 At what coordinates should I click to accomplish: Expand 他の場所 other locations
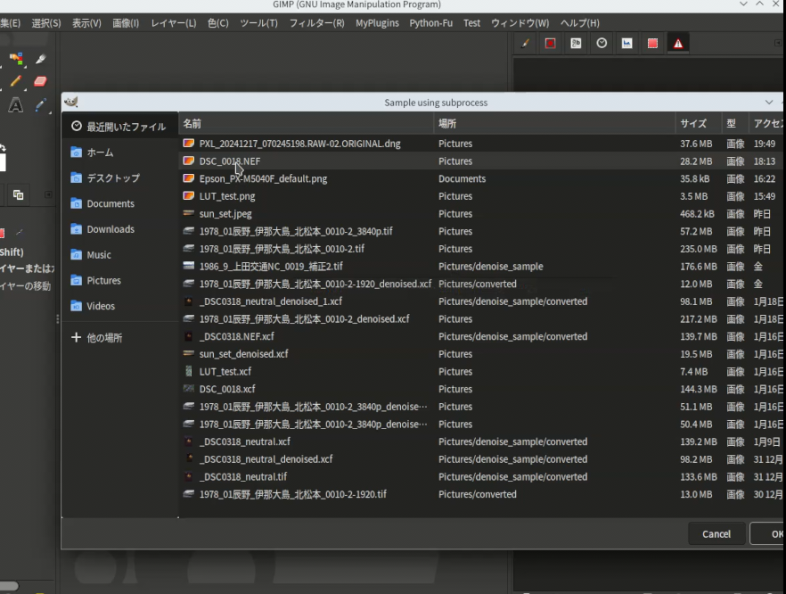104,338
